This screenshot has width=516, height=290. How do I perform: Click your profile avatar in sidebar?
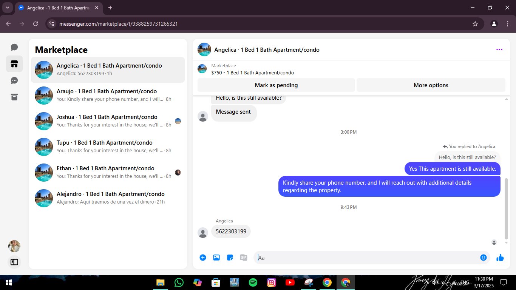[x=14, y=246]
